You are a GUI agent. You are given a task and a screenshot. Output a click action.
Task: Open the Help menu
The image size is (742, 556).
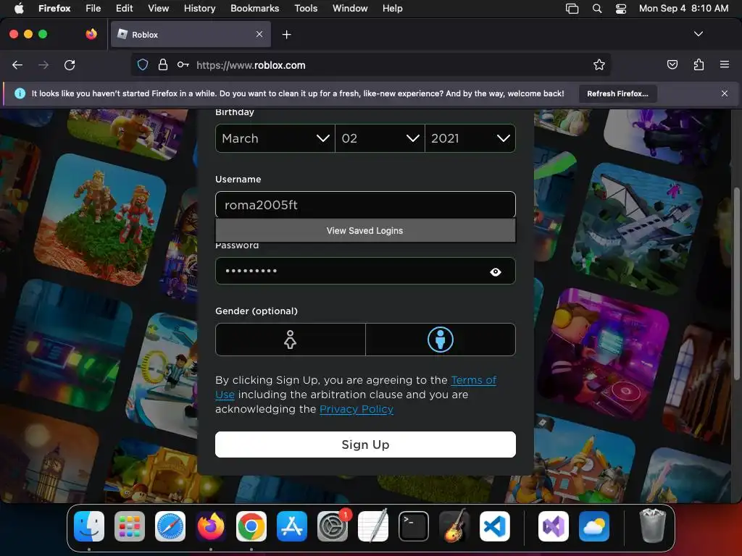(x=393, y=8)
